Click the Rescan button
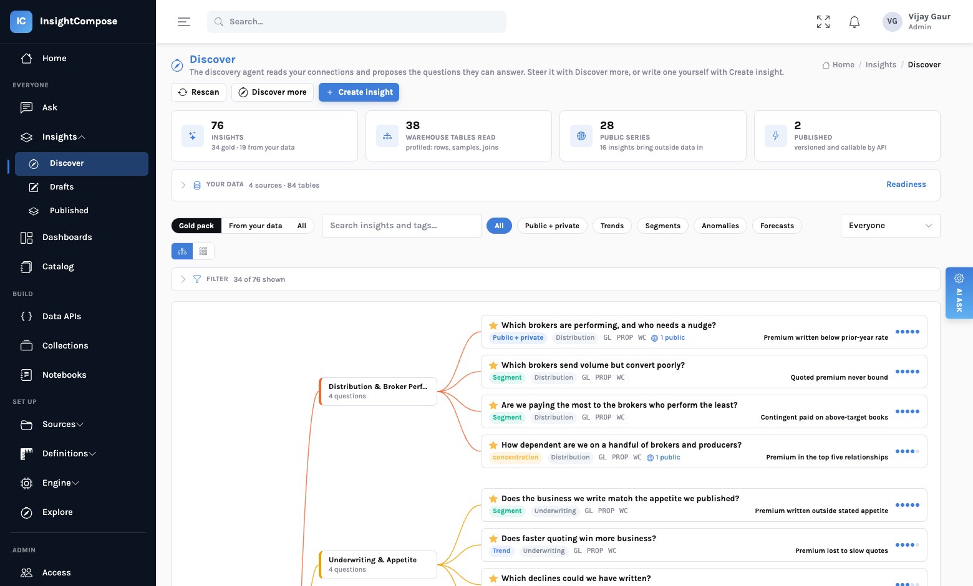973x586 pixels. point(198,92)
